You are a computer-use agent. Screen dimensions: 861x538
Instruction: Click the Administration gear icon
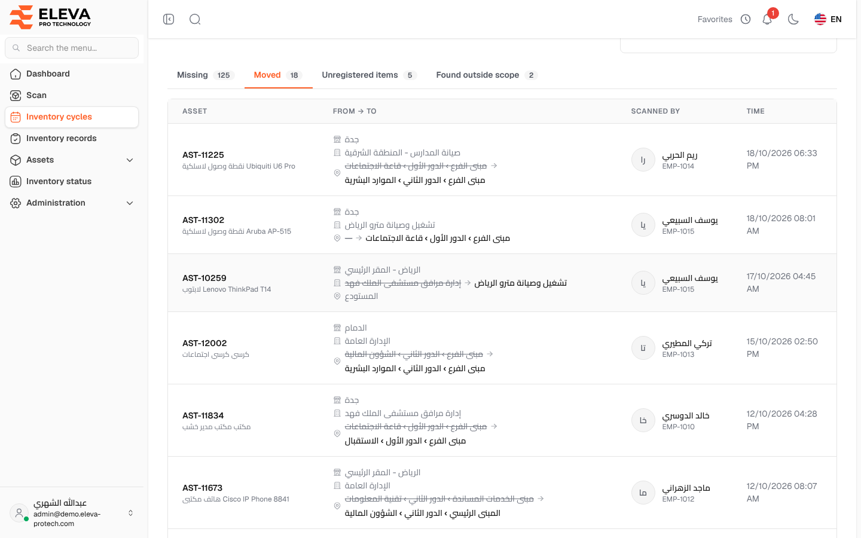click(16, 203)
